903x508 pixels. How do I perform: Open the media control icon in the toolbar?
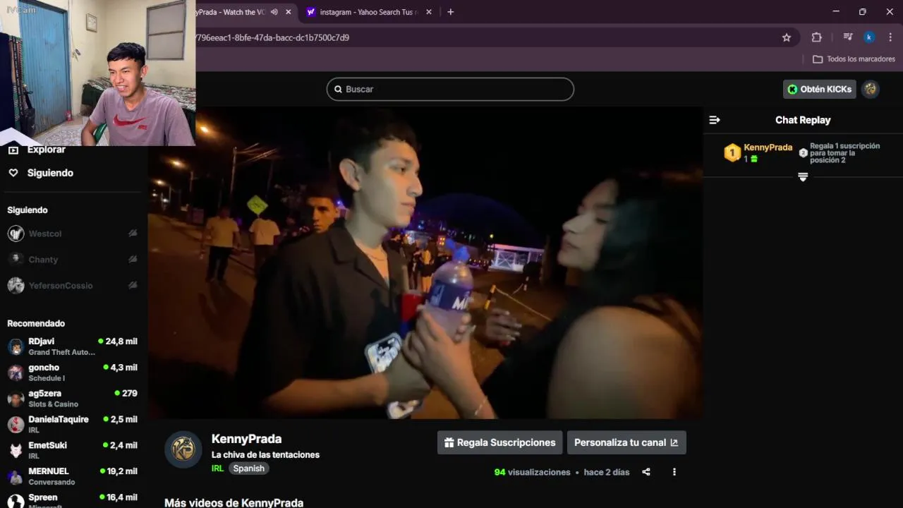848,37
